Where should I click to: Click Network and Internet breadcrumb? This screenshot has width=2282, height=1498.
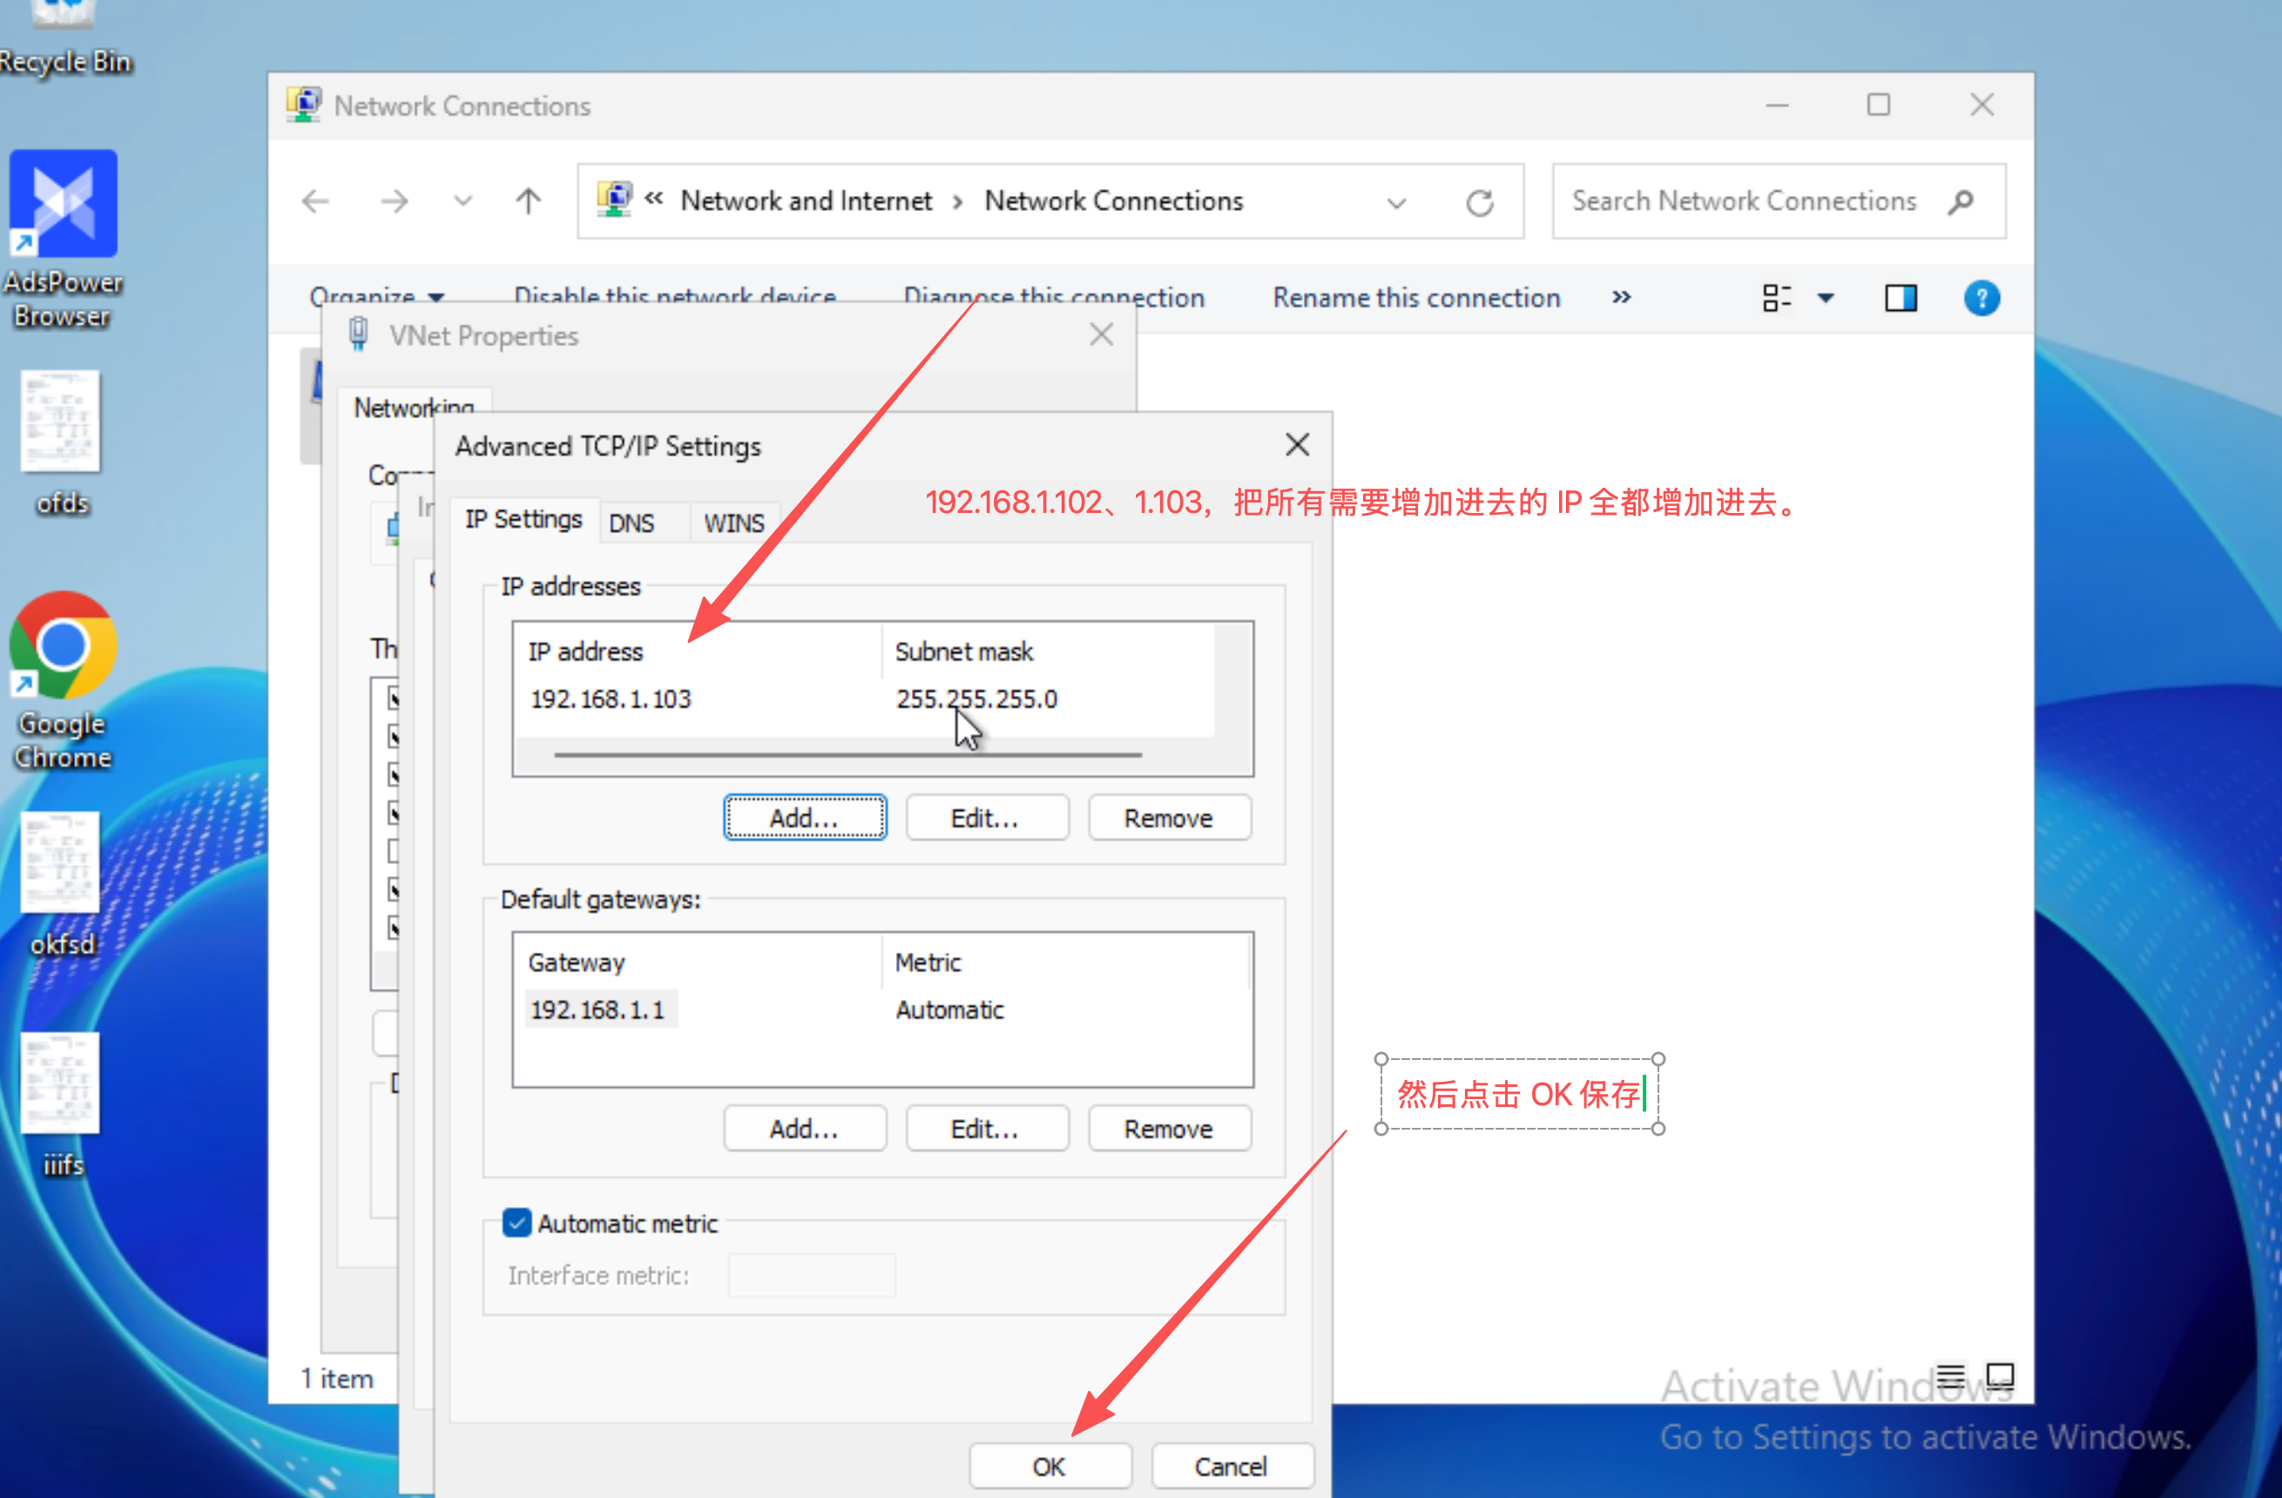click(806, 200)
